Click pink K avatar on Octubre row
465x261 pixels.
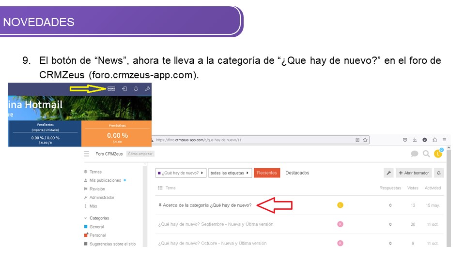340,243
